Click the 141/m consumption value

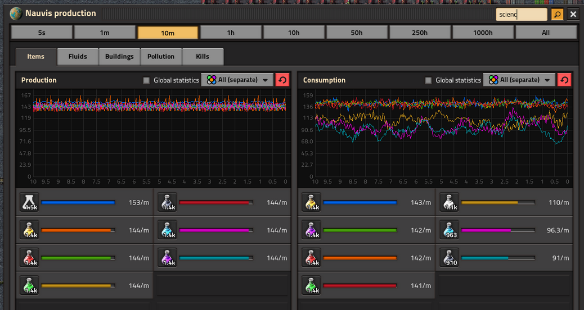[421, 285]
